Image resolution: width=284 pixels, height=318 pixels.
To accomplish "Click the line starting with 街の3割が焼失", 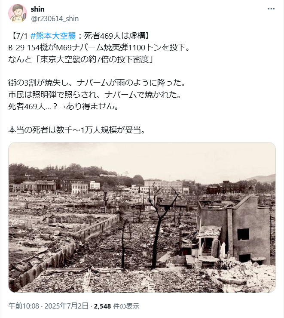I will [x=97, y=83].
